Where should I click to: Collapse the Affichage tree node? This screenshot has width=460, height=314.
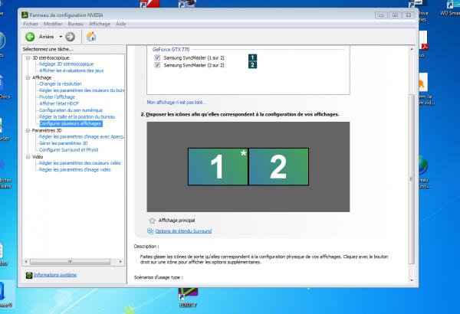coord(28,77)
